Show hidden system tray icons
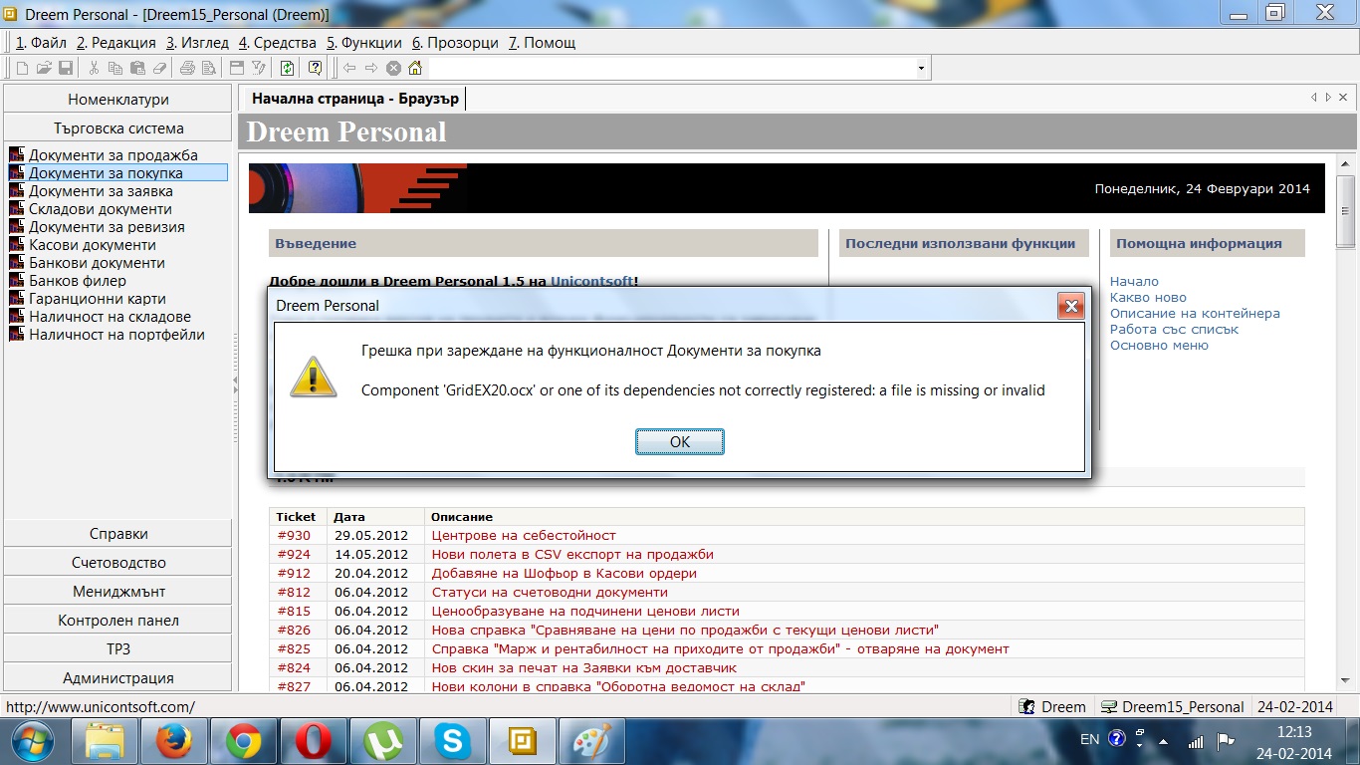The height and width of the screenshot is (765, 1360). tap(1163, 741)
